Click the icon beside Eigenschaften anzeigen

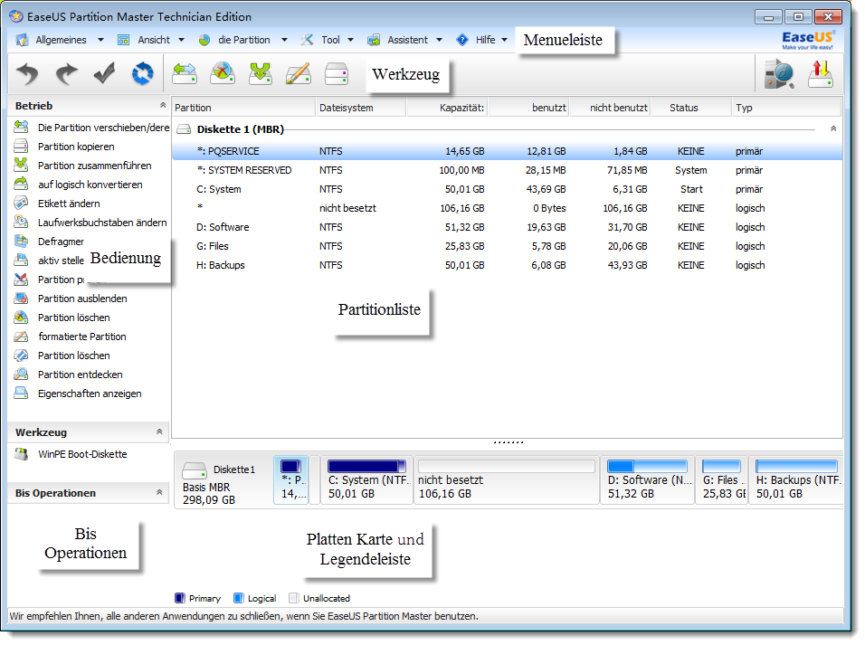point(22,394)
